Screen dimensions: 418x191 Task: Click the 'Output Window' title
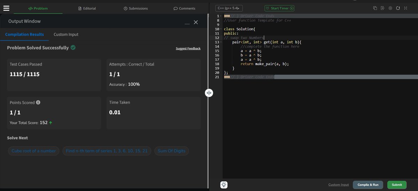24,21
